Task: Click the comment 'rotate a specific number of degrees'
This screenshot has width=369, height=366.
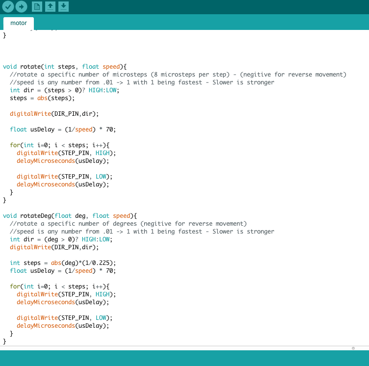Action: pos(128,224)
